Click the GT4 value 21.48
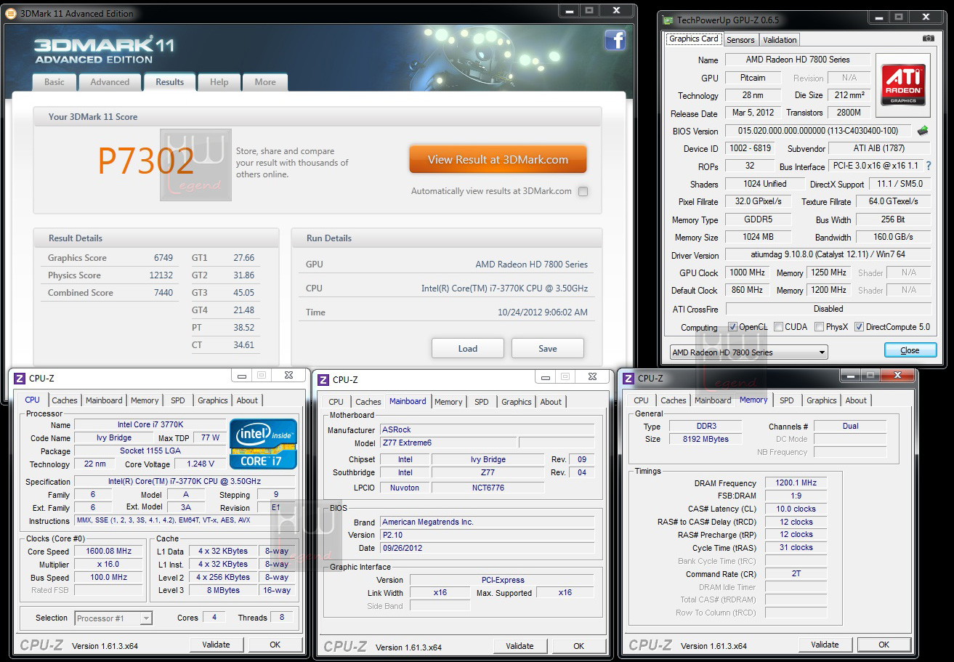 [x=244, y=310]
